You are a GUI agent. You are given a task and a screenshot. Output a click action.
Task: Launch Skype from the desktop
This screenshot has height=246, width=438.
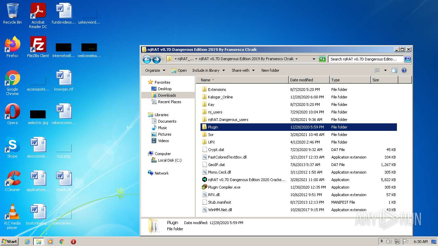pos(12,148)
